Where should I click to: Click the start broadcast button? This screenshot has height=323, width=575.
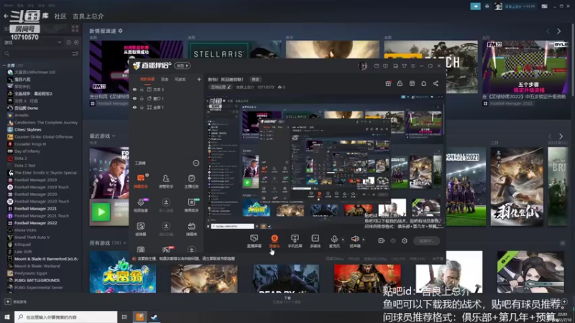426,240
